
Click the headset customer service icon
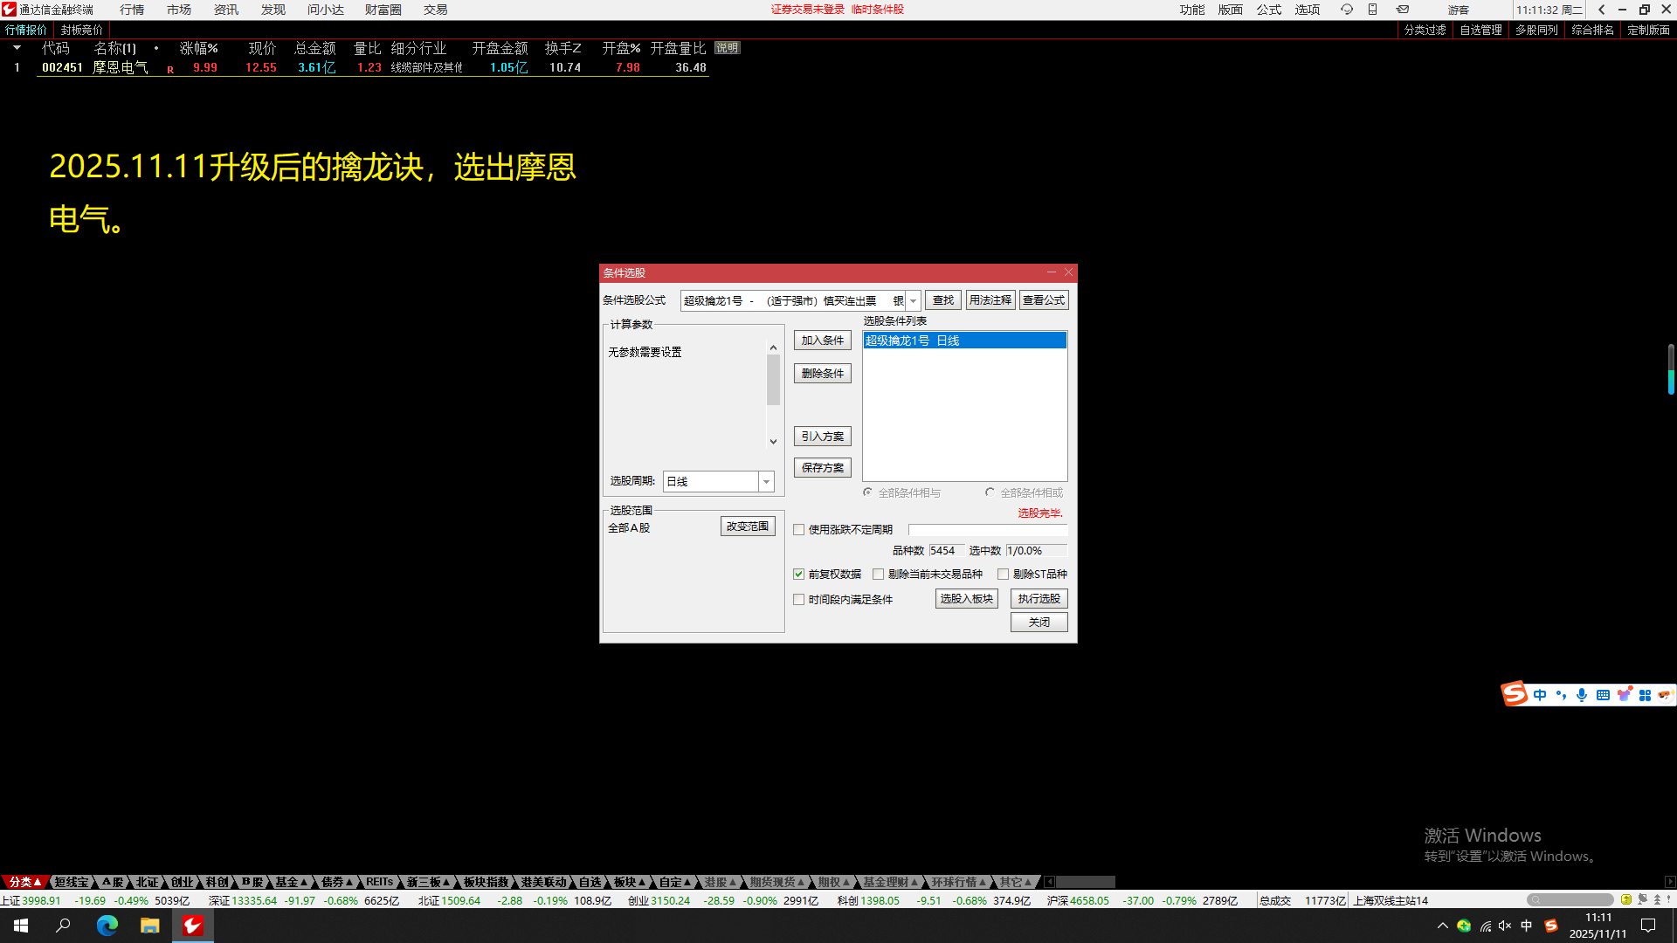[1347, 10]
